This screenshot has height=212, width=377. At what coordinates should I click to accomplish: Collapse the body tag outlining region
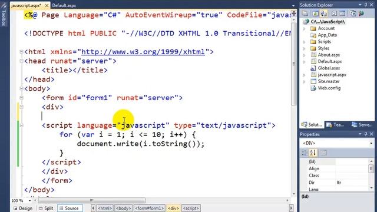click(21, 88)
